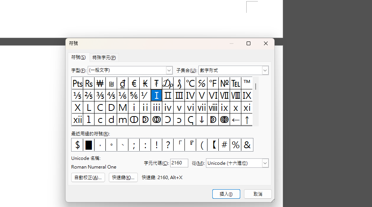Pick the trademark ™ symbol
This screenshot has width=372, height=207.
pos(247,83)
